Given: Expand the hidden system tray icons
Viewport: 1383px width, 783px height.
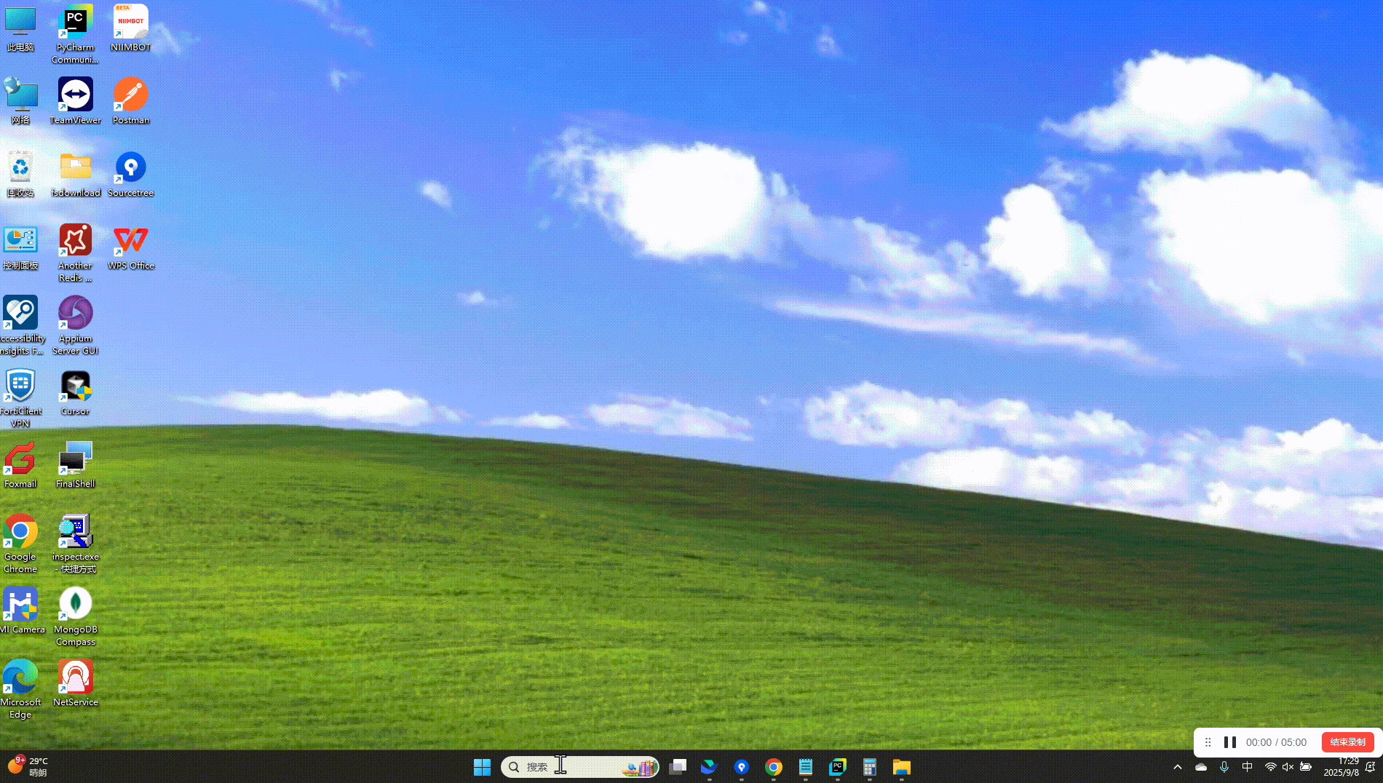Looking at the screenshot, I should (x=1178, y=767).
